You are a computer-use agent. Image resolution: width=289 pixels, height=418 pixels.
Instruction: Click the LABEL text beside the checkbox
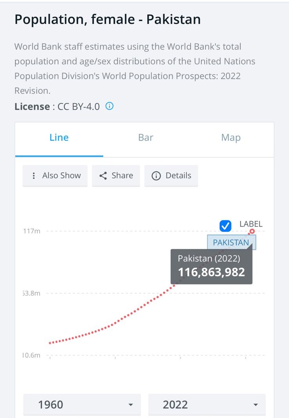coord(251,224)
